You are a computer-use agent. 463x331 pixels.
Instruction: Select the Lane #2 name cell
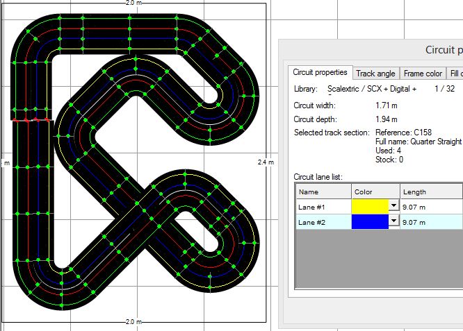323,222
